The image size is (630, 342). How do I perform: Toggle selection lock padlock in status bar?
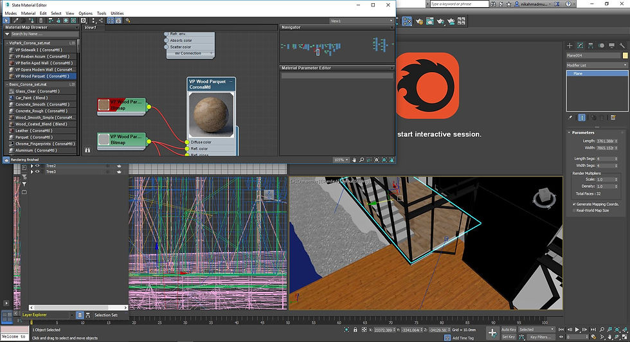(355, 330)
